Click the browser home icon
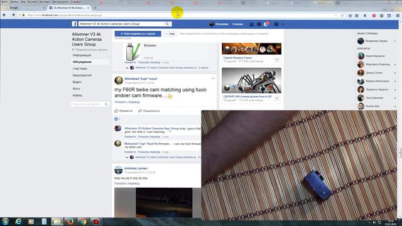Image resolution: width=402 pixels, height=226 pixels. [4, 15]
